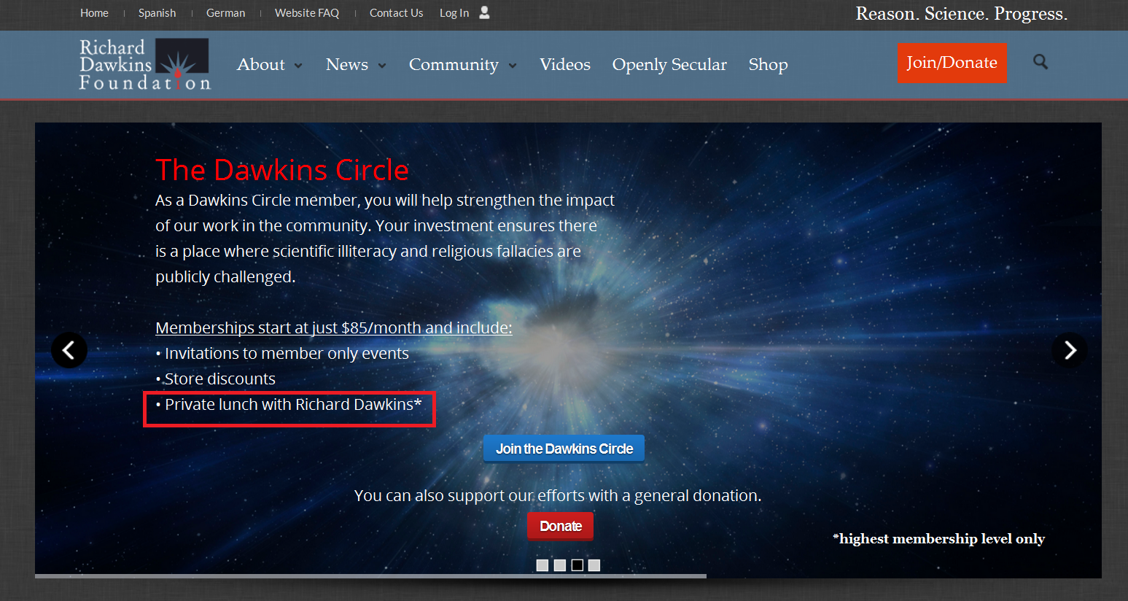Expand the Community dropdown menu
The height and width of the screenshot is (601, 1128).
(462, 65)
